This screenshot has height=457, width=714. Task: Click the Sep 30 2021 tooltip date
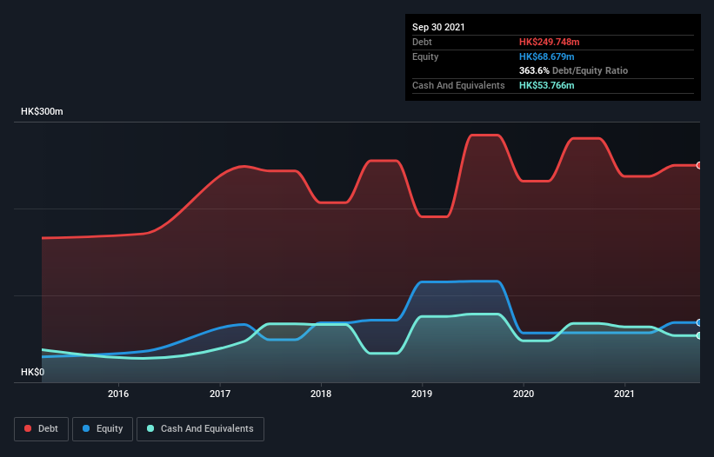click(x=438, y=27)
